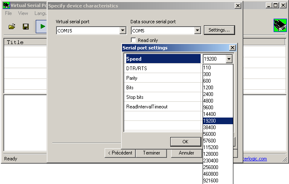Click the Terminer button
This screenshot has height=184, width=289.
click(151, 153)
